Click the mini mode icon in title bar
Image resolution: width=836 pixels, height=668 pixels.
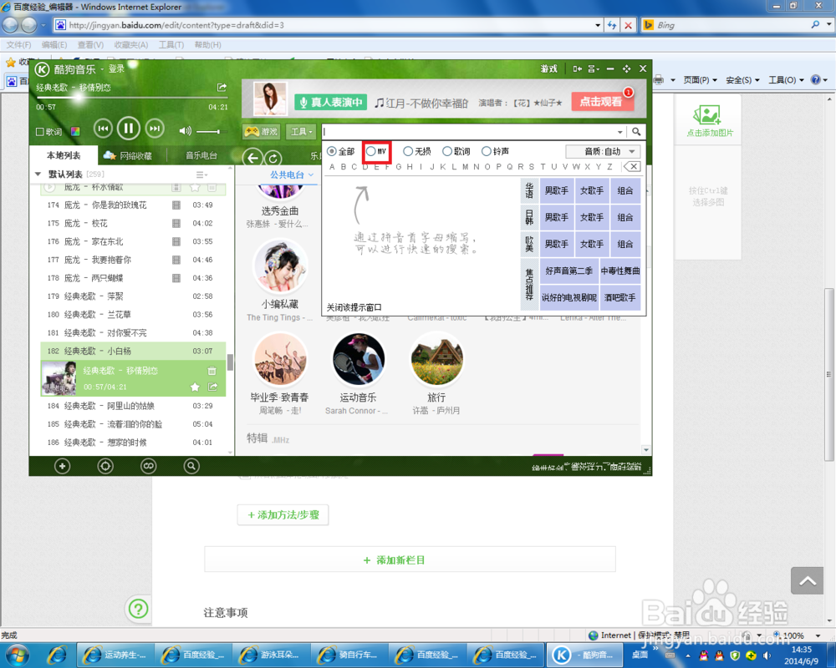click(x=577, y=68)
